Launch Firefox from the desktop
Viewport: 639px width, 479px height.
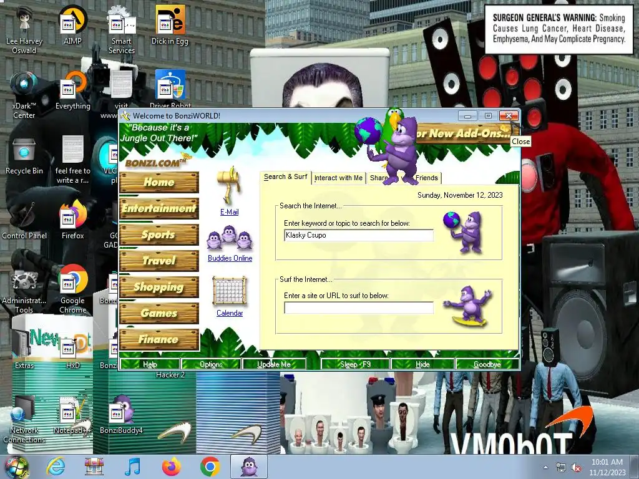[x=72, y=220]
